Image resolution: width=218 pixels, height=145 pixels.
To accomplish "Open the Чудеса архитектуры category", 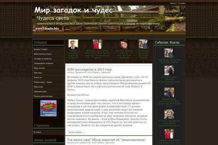I will click(x=43, y=96).
